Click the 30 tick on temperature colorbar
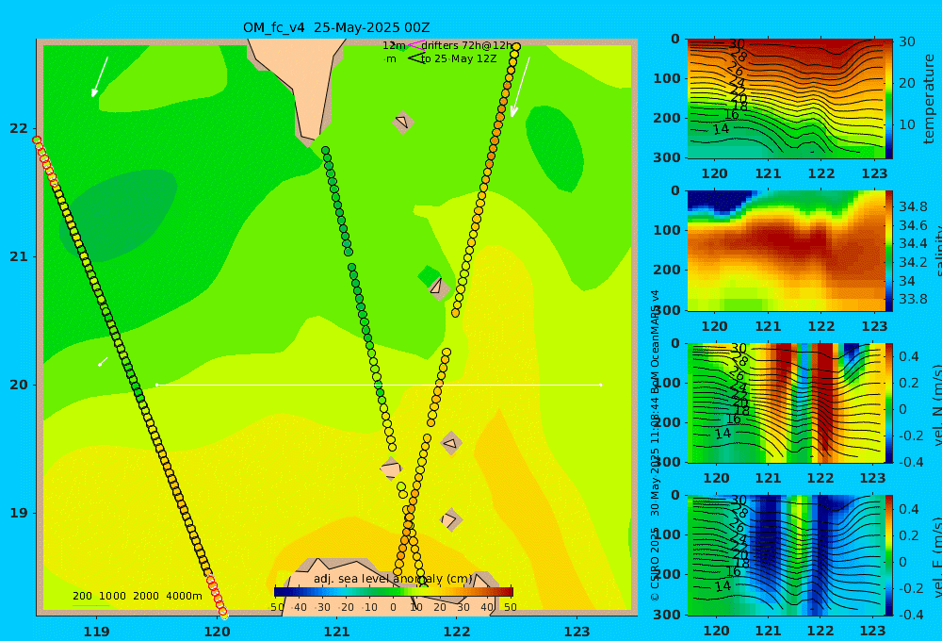Screen dimensions: 942x641 [907, 41]
